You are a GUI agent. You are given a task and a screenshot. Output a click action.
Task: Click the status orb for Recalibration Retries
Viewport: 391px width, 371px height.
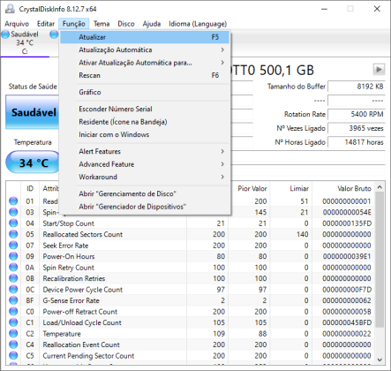[x=13, y=278]
